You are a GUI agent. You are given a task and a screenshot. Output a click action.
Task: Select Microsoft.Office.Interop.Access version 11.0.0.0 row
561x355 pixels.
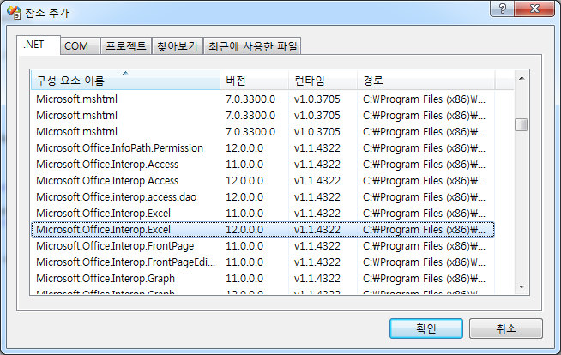click(x=263, y=165)
